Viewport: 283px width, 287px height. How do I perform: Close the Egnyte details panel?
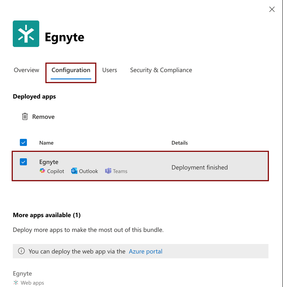tap(272, 9)
